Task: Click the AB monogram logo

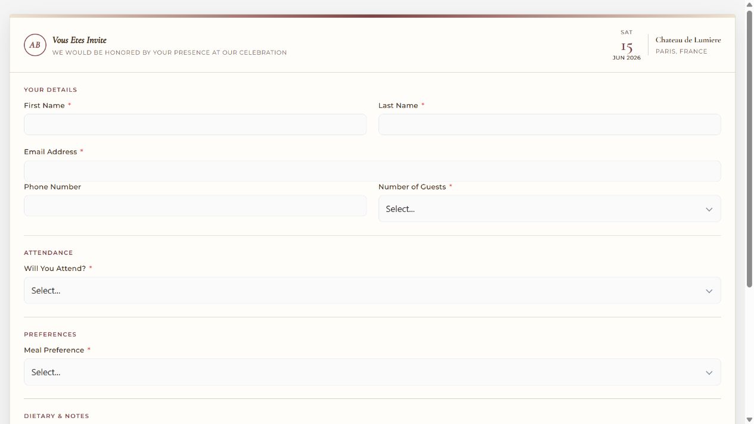Action: (35, 45)
